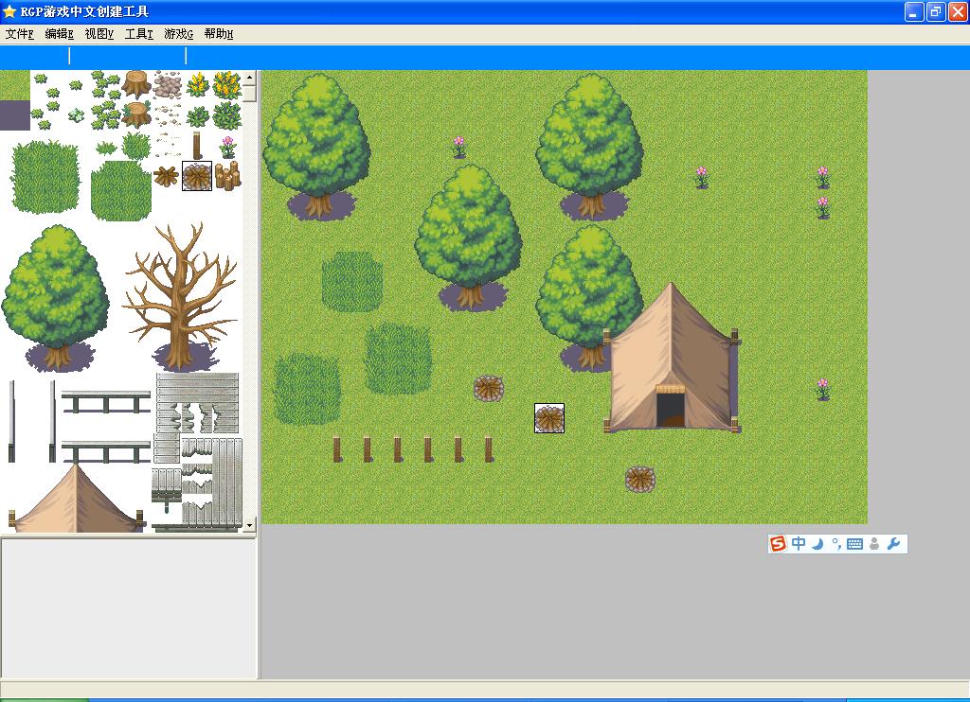Select the pink flower tile in palette
The width and height of the screenshot is (970, 702).
(x=227, y=147)
